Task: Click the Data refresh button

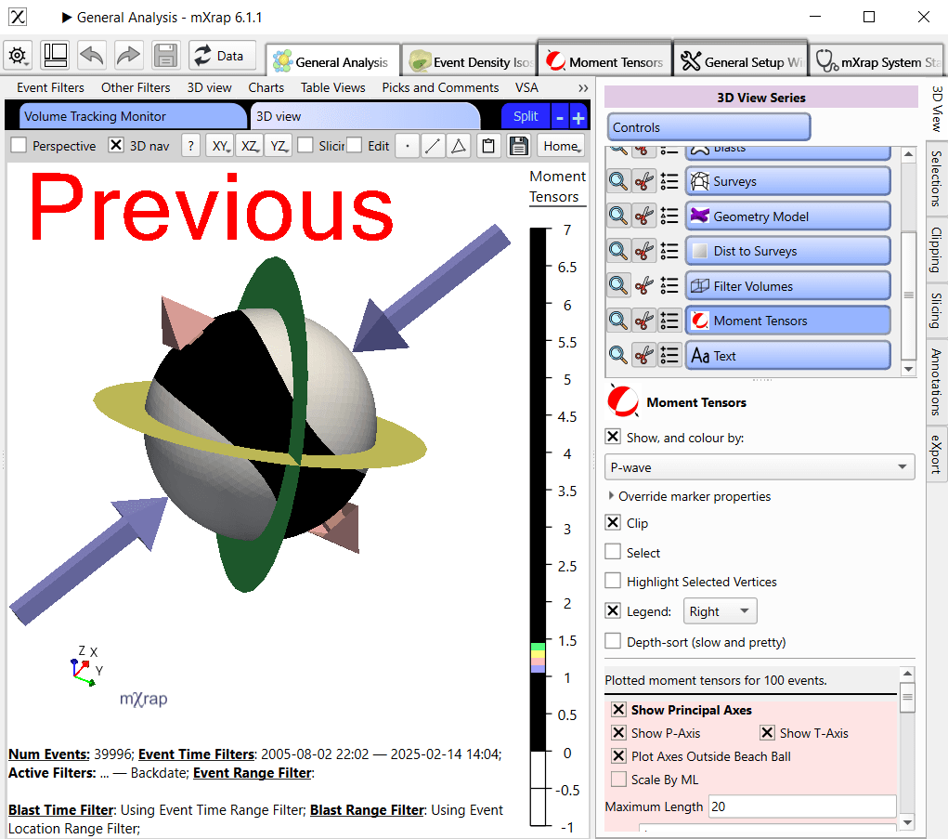Action: coord(222,56)
